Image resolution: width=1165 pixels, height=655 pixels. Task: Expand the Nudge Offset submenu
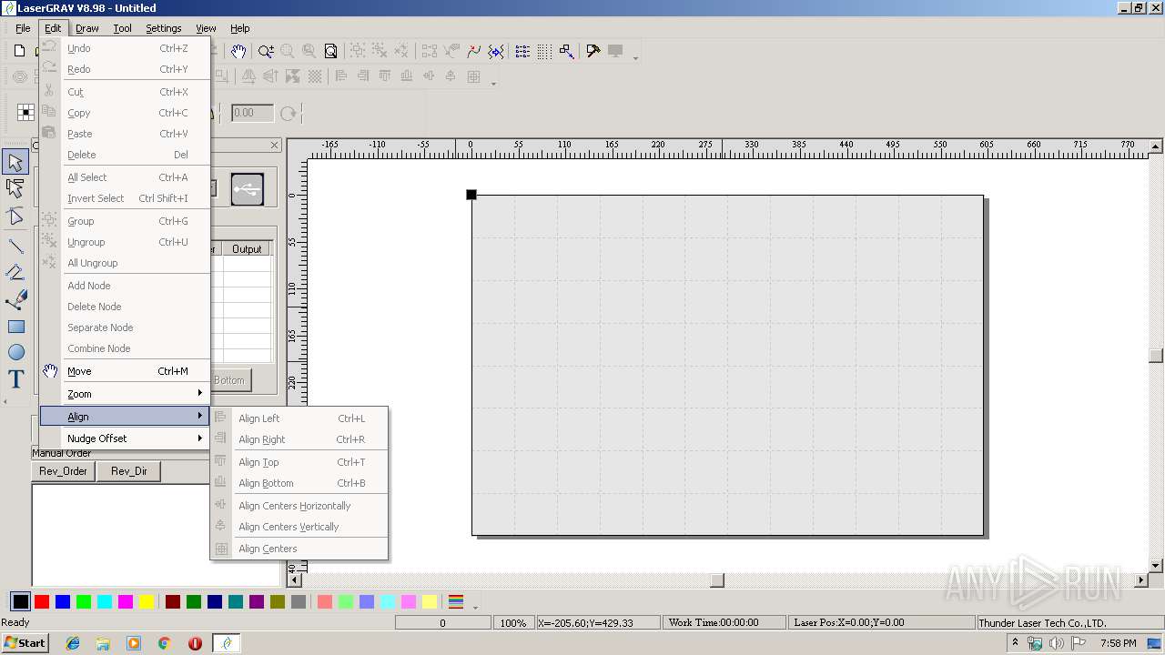(125, 438)
